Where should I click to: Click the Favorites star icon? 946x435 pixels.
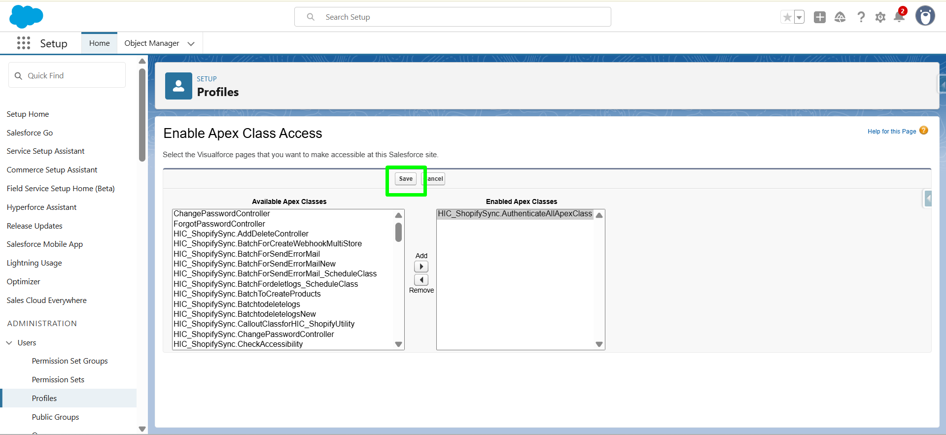pos(787,17)
